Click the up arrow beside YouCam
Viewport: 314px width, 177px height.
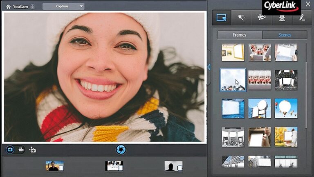[x=33, y=7]
